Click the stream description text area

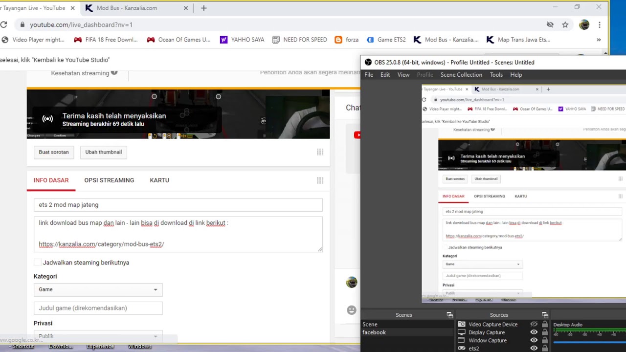click(x=178, y=235)
